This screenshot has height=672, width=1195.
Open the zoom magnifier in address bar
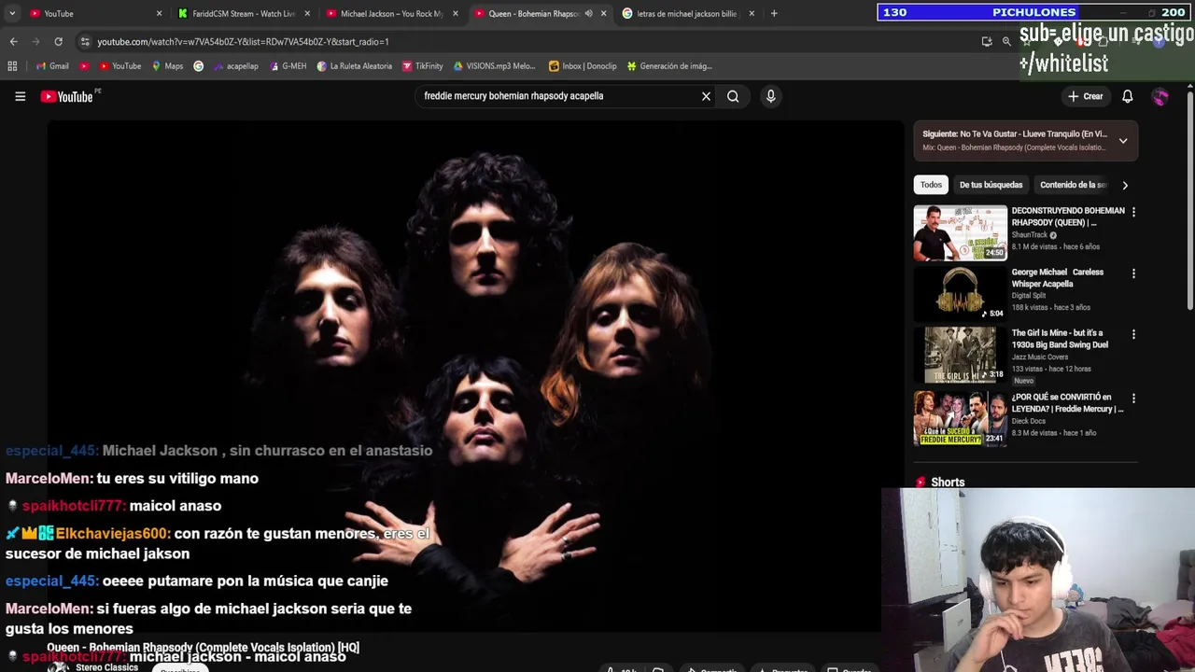[x=1006, y=41]
